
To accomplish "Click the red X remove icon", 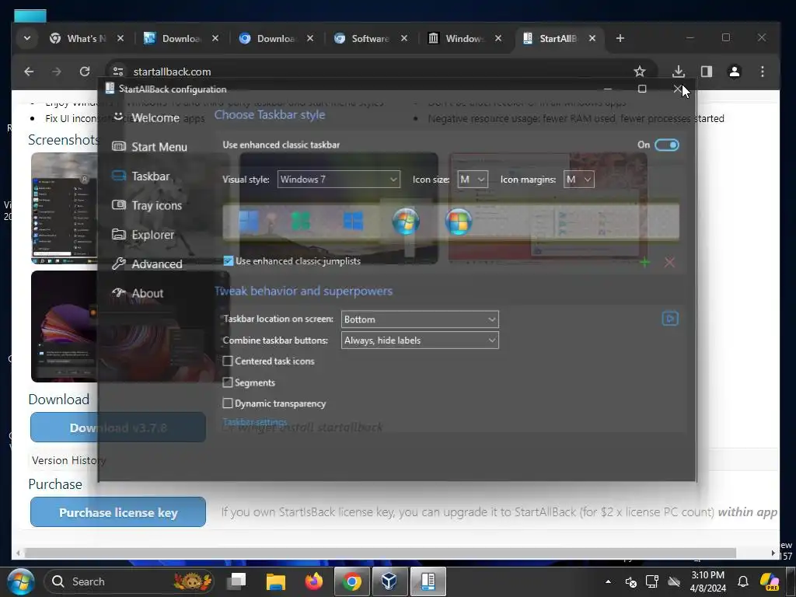I will click(669, 263).
